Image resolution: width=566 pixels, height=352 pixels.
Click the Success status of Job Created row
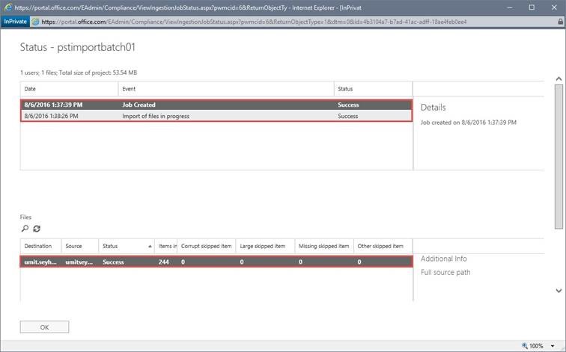pyautogui.click(x=348, y=105)
